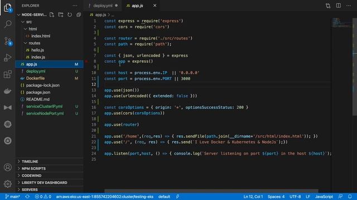The width and height of the screenshot is (357, 200).
Task: Click the icon after default in status bar
Action: pos(177,197)
